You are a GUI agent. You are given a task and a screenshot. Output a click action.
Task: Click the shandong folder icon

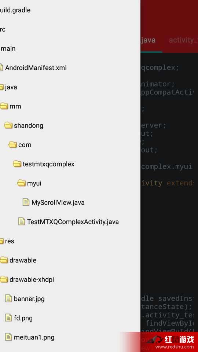(8, 125)
